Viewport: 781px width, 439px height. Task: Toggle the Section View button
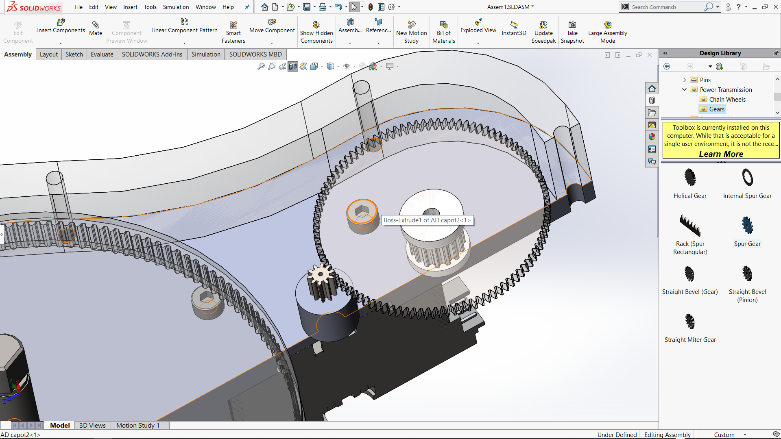click(x=293, y=66)
